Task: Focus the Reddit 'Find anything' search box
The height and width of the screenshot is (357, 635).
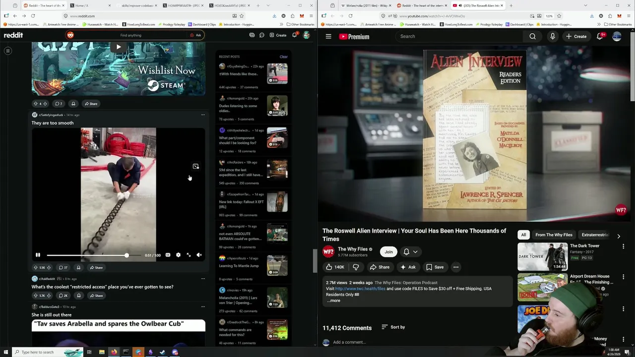Action: point(130,35)
